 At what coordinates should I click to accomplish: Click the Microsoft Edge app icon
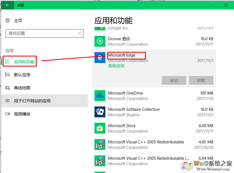[x=100, y=58]
